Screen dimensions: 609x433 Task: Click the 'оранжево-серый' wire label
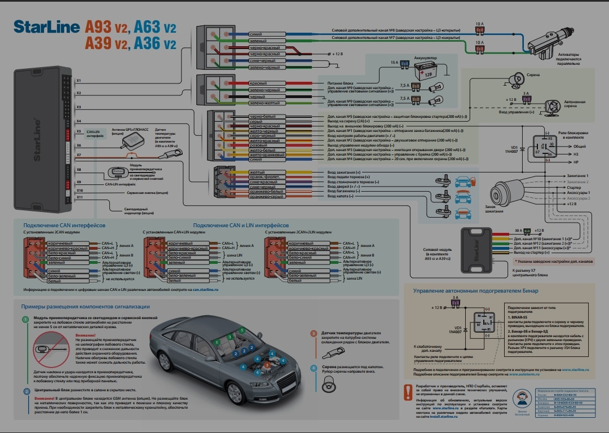coord(266,197)
